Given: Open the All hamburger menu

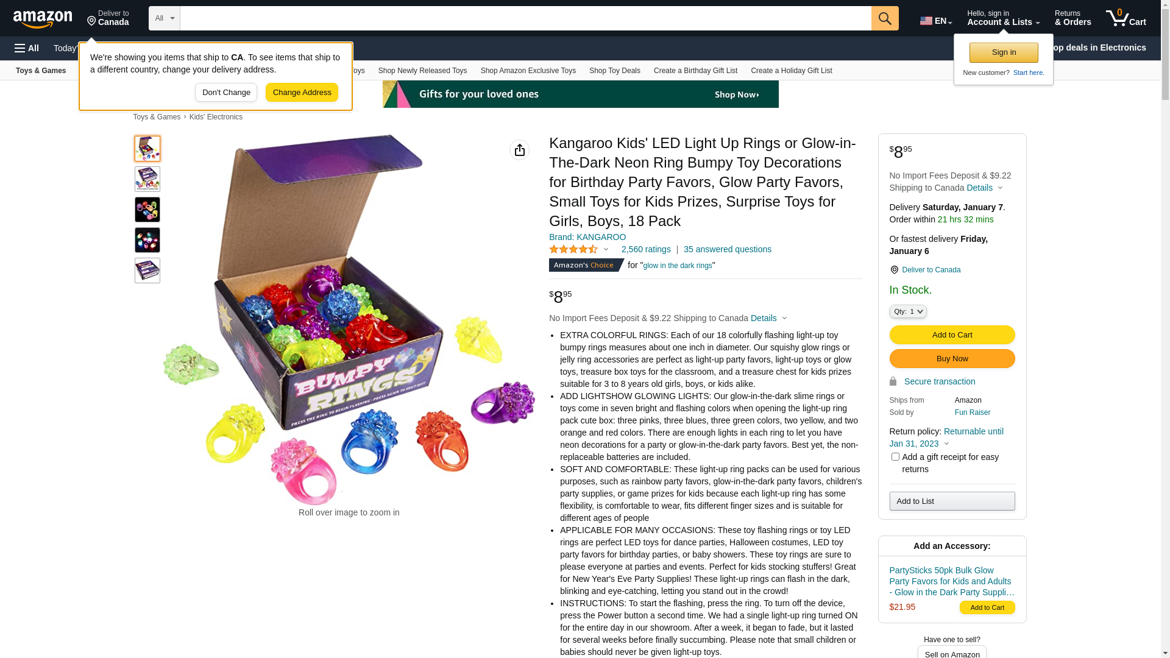Looking at the screenshot, I should point(27,48).
